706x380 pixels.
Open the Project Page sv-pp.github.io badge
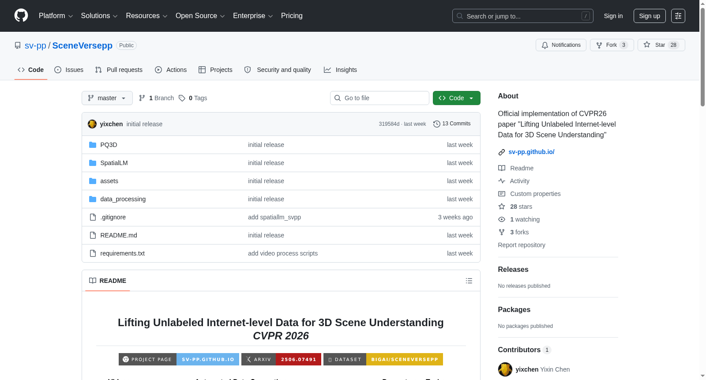[x=179, y=359]
